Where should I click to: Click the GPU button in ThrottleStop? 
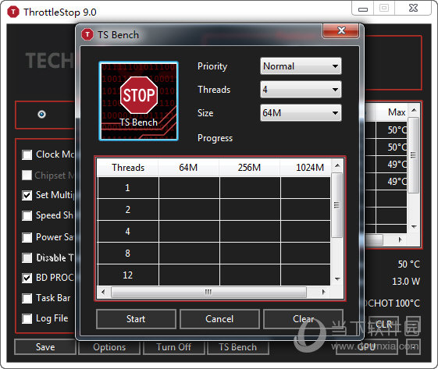pos(366,347)
